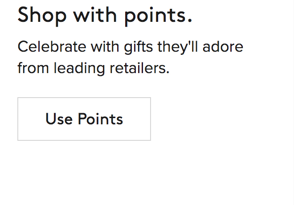The image size is (294, 205).
Task: Click the 'Shop with points.' heading
Action: pyautogui.click(x=105, y=15)
